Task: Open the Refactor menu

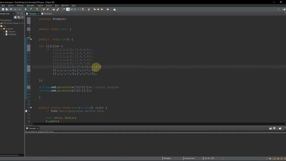Action: [20, 5]
